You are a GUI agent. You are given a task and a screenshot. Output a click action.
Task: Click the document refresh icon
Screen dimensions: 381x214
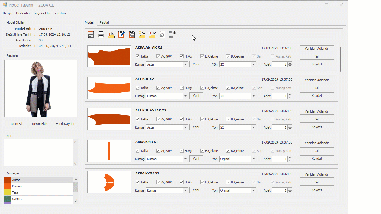click(x=162, y=34)
